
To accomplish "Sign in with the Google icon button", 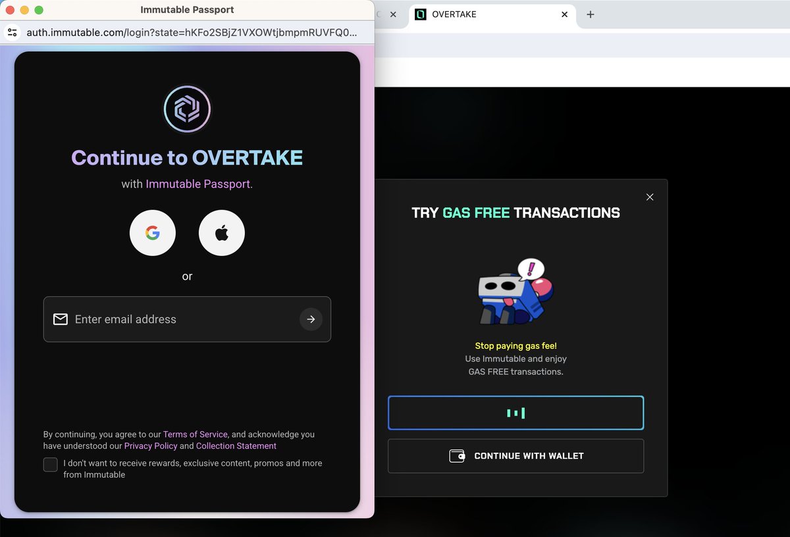I will [x=153, y=233].
